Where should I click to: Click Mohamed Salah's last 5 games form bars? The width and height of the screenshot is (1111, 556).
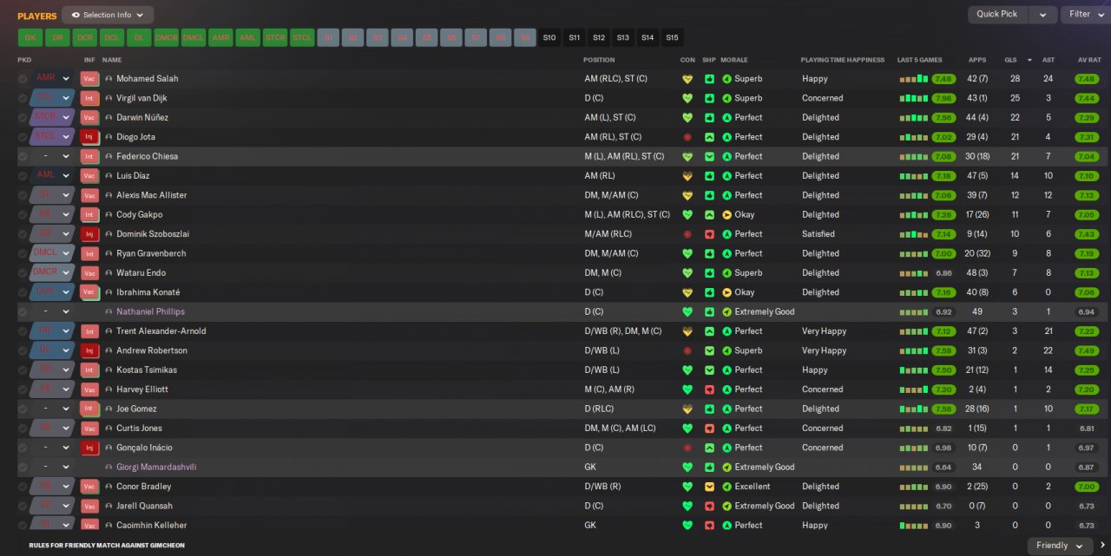[x=914, y=79]
